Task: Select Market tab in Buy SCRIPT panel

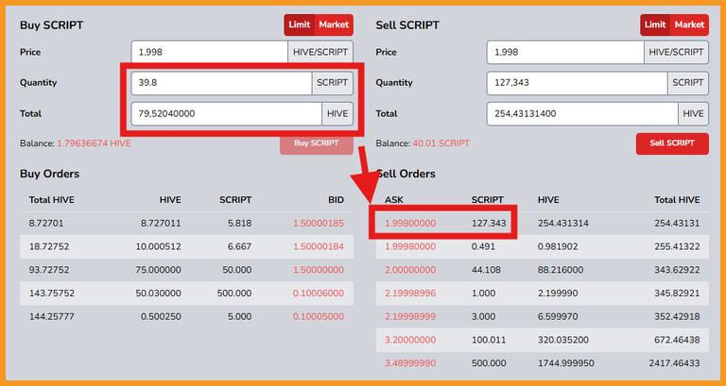Action: 334,25
